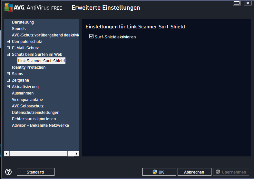Expand the E-Mail-Schutz tree node
Viewport: 254px width, 179px height.
coord(8,48)
